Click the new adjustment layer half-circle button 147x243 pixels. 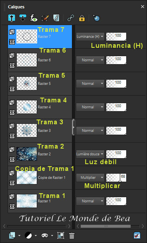[x=28, y=235]
